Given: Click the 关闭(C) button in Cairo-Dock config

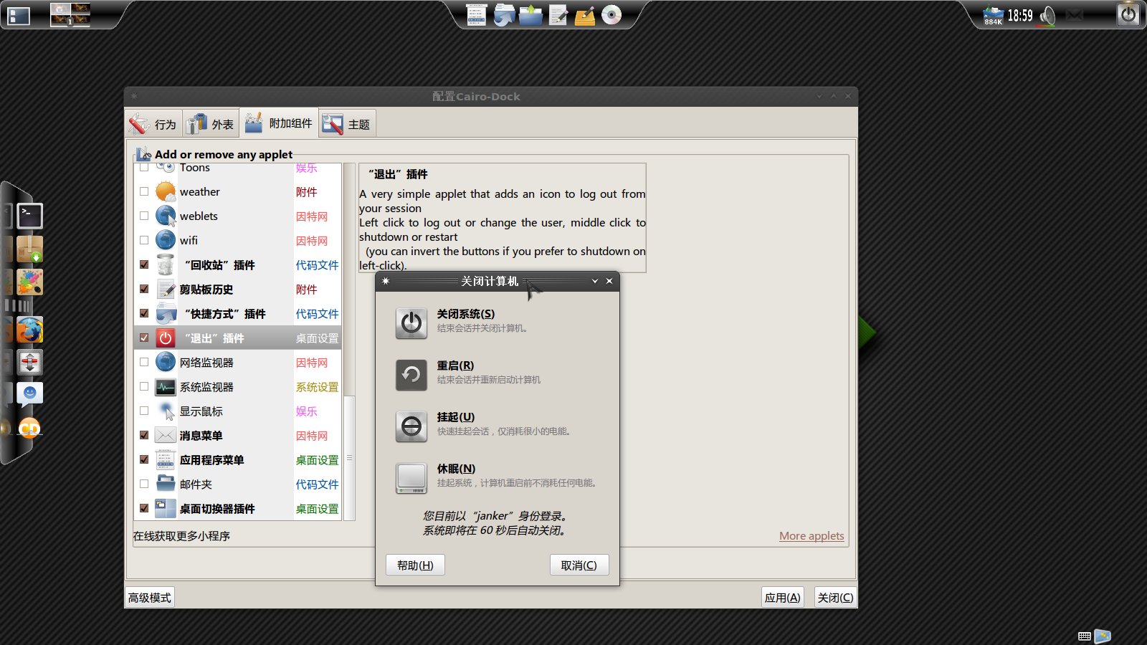Looking at the screenshot, I should (835, 597).
